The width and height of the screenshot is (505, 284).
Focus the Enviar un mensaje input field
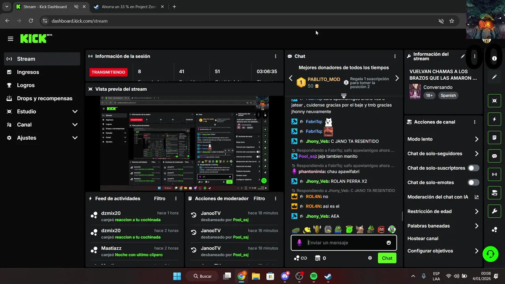(344, 243)
